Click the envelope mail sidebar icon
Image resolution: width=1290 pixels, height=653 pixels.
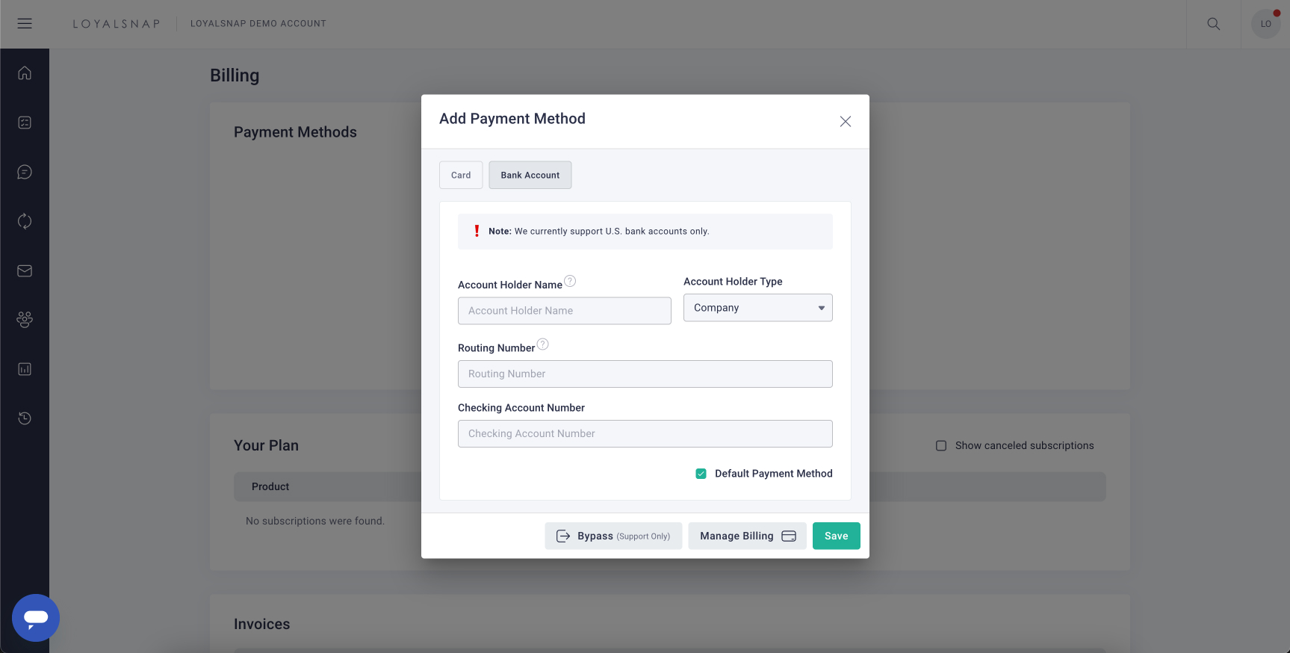tap(25, 271)
